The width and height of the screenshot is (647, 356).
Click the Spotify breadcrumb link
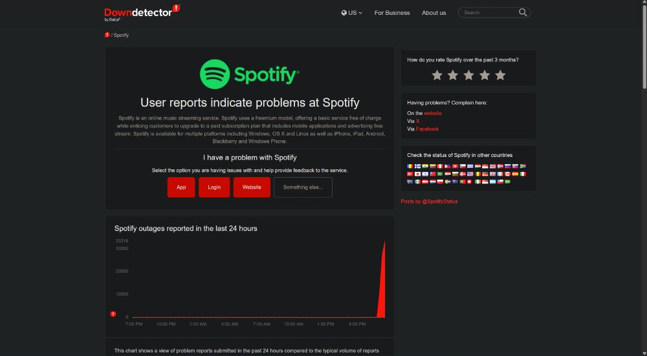(x=122, y=35)
